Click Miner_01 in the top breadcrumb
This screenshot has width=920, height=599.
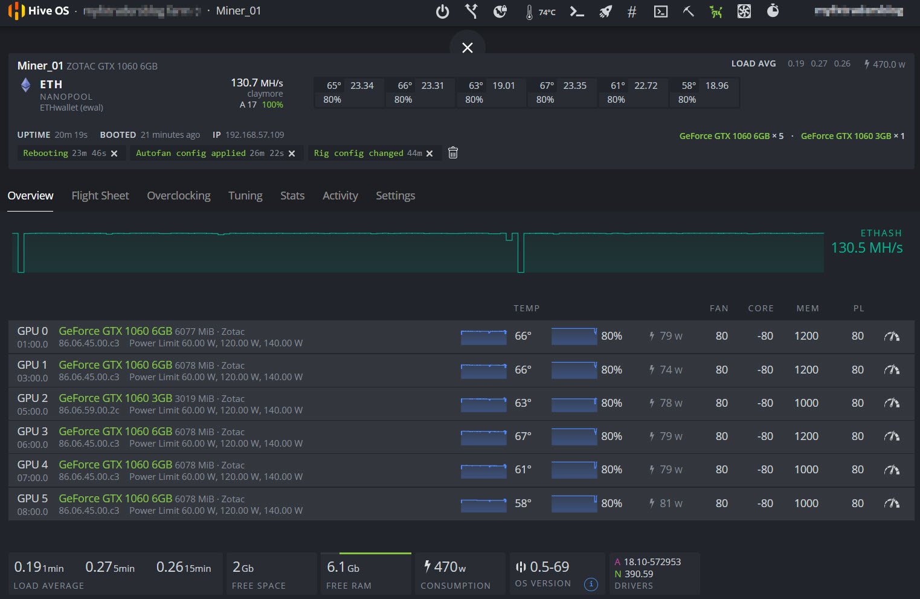pos(239,11)
